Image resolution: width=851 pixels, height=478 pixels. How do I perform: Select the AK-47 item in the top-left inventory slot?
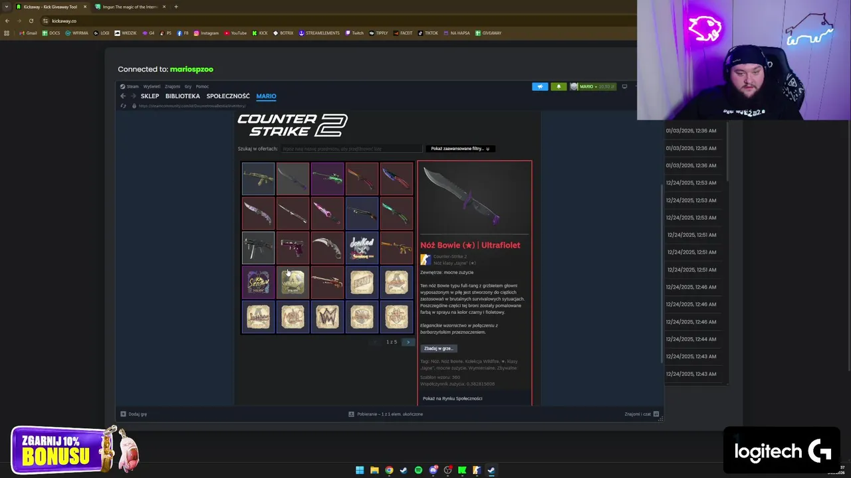(x=258, y=179)
